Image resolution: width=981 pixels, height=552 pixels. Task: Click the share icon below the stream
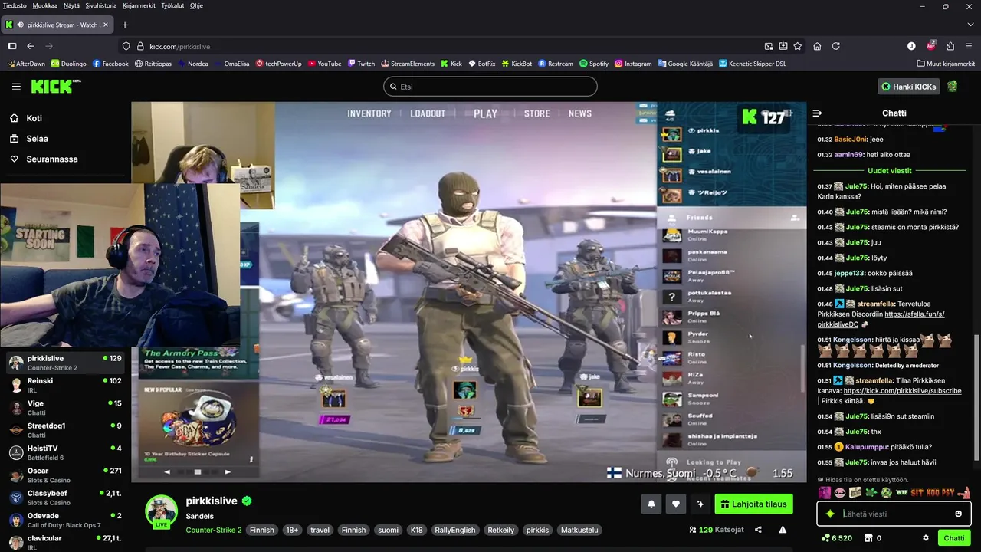click(x=758, y=530)
